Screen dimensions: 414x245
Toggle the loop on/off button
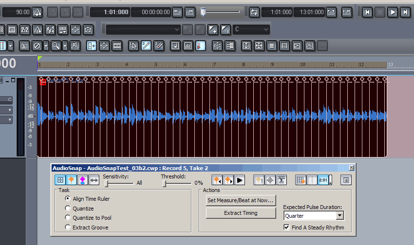tap(254, 12)
